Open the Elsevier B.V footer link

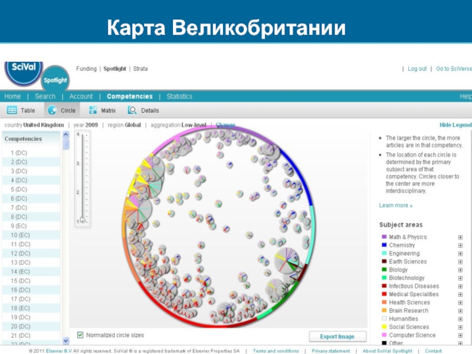(x=58, y=351)
